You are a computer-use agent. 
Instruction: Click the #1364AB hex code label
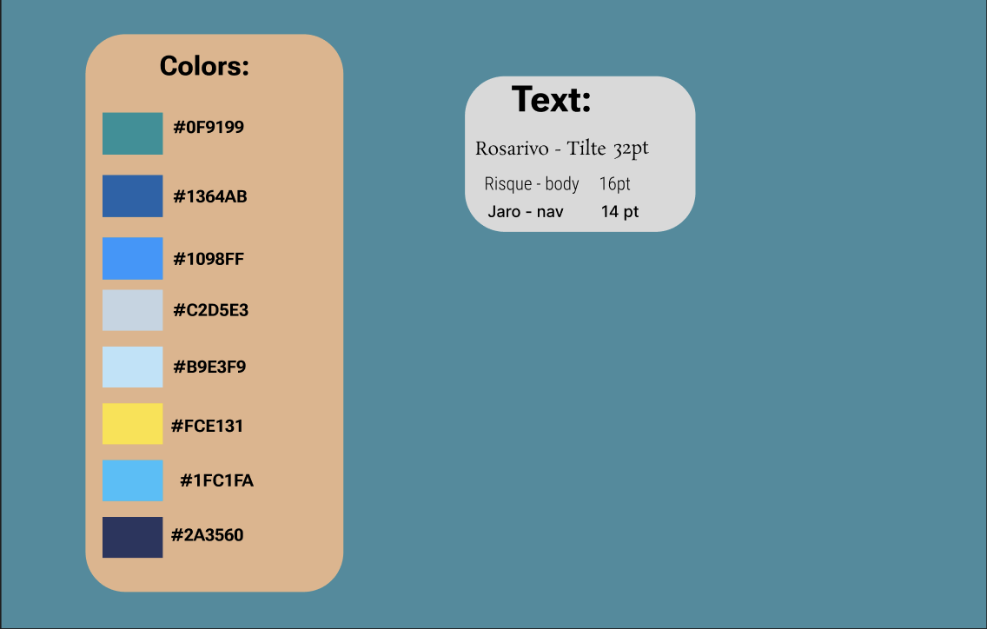(x=210, y=197)
